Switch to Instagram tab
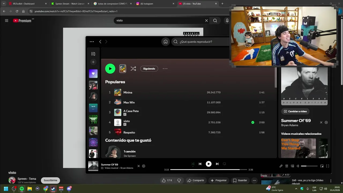Screen dimensions: 343x193 click(x=155, y=4)
